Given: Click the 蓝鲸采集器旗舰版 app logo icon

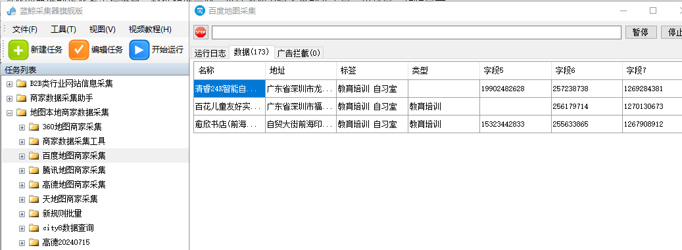Looking at the screenshot, I should [x=11, y=11].
